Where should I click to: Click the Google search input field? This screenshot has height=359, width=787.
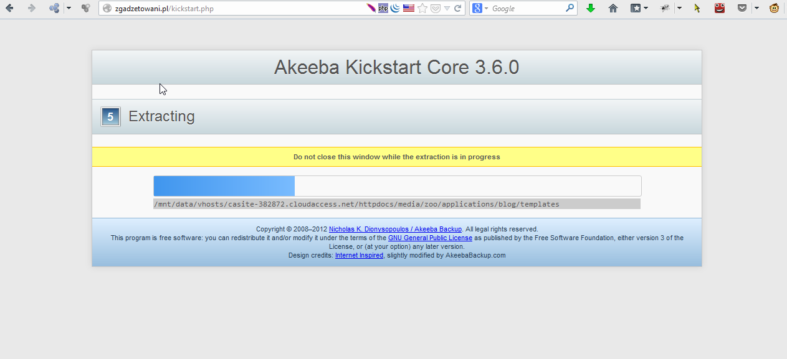coord(527,9)
